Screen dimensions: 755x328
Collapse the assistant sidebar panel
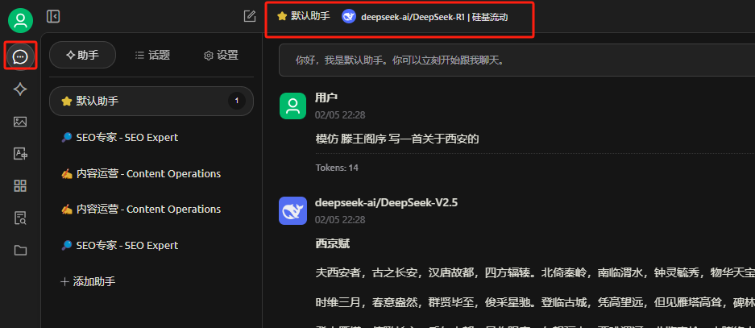pyautogui.click(x=53, y=16)
